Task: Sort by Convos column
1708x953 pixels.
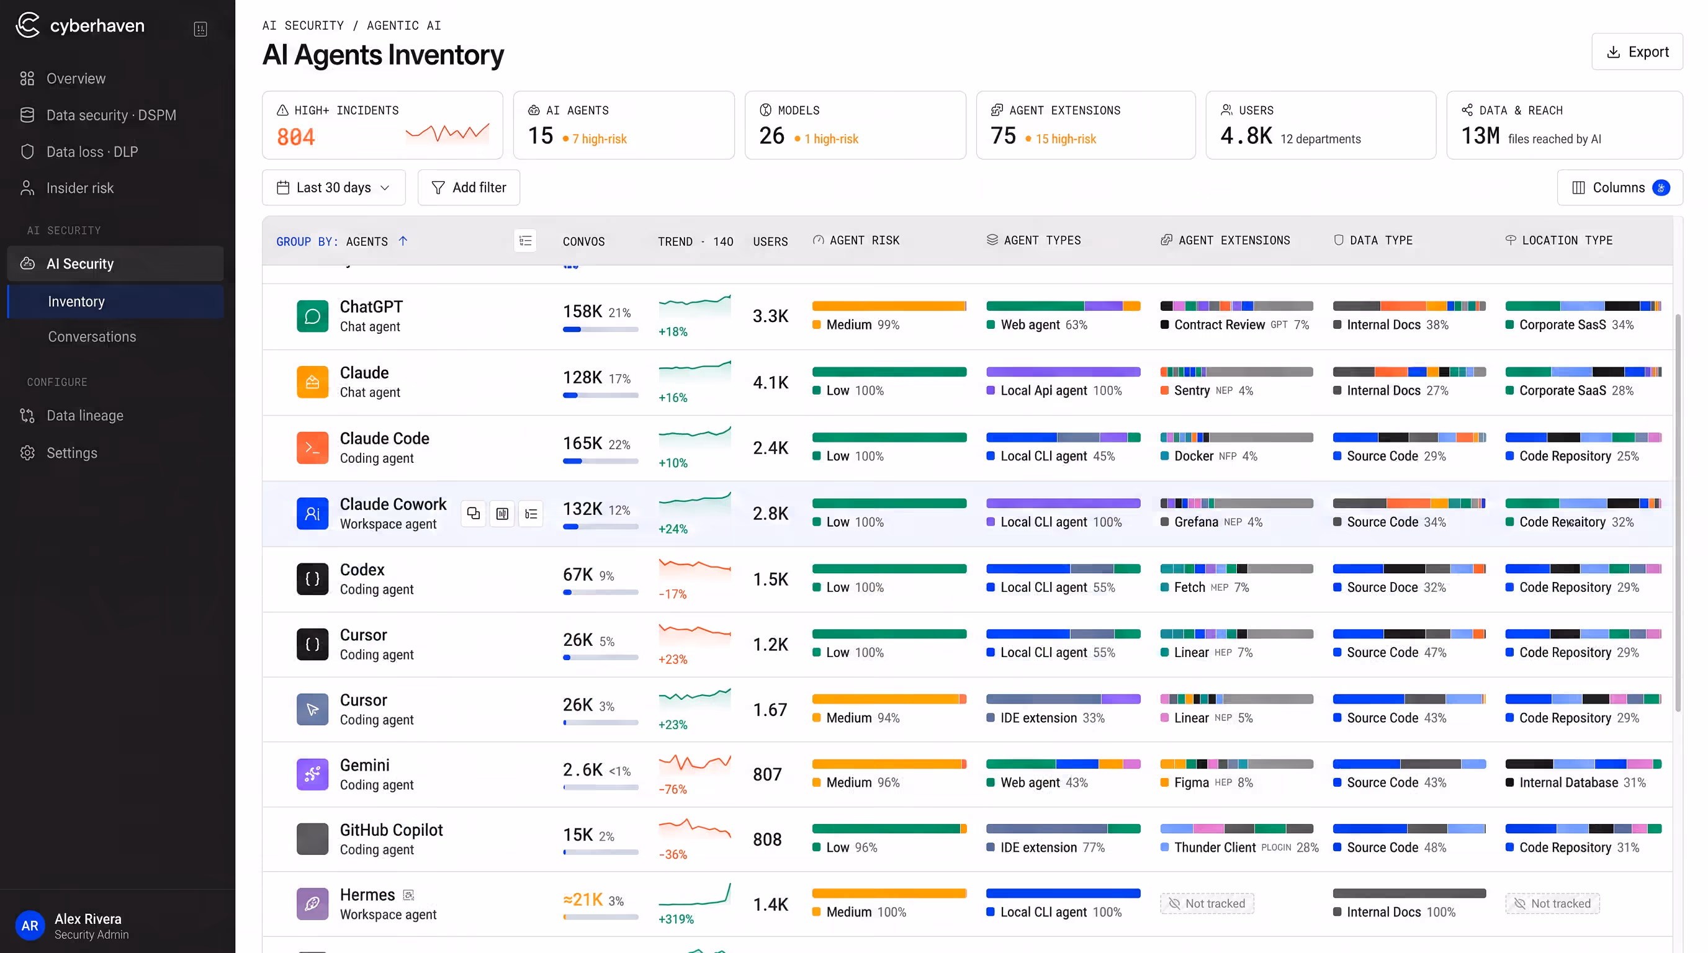Action: 583,241
